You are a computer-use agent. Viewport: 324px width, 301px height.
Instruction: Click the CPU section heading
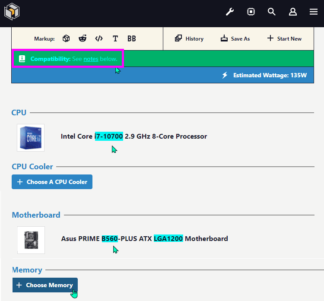[x=19, y=113]
